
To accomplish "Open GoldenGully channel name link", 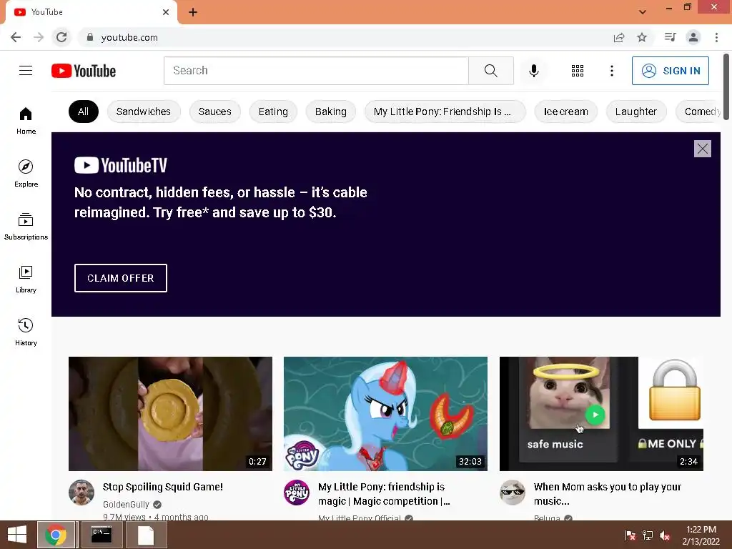I will pos(126,504).
